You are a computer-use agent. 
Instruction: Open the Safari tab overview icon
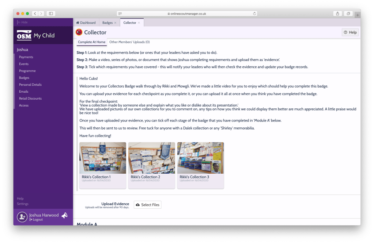(x=348, y=13)
